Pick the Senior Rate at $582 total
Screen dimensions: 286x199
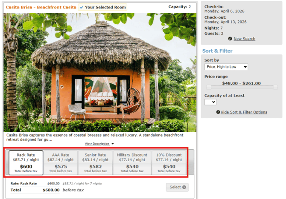click(x=96, y=162)
